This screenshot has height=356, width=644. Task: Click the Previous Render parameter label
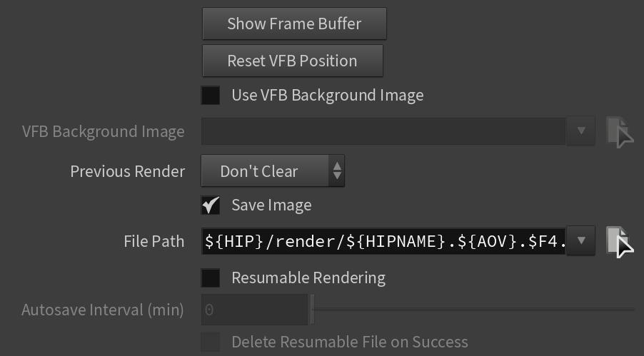pos(128,171)
